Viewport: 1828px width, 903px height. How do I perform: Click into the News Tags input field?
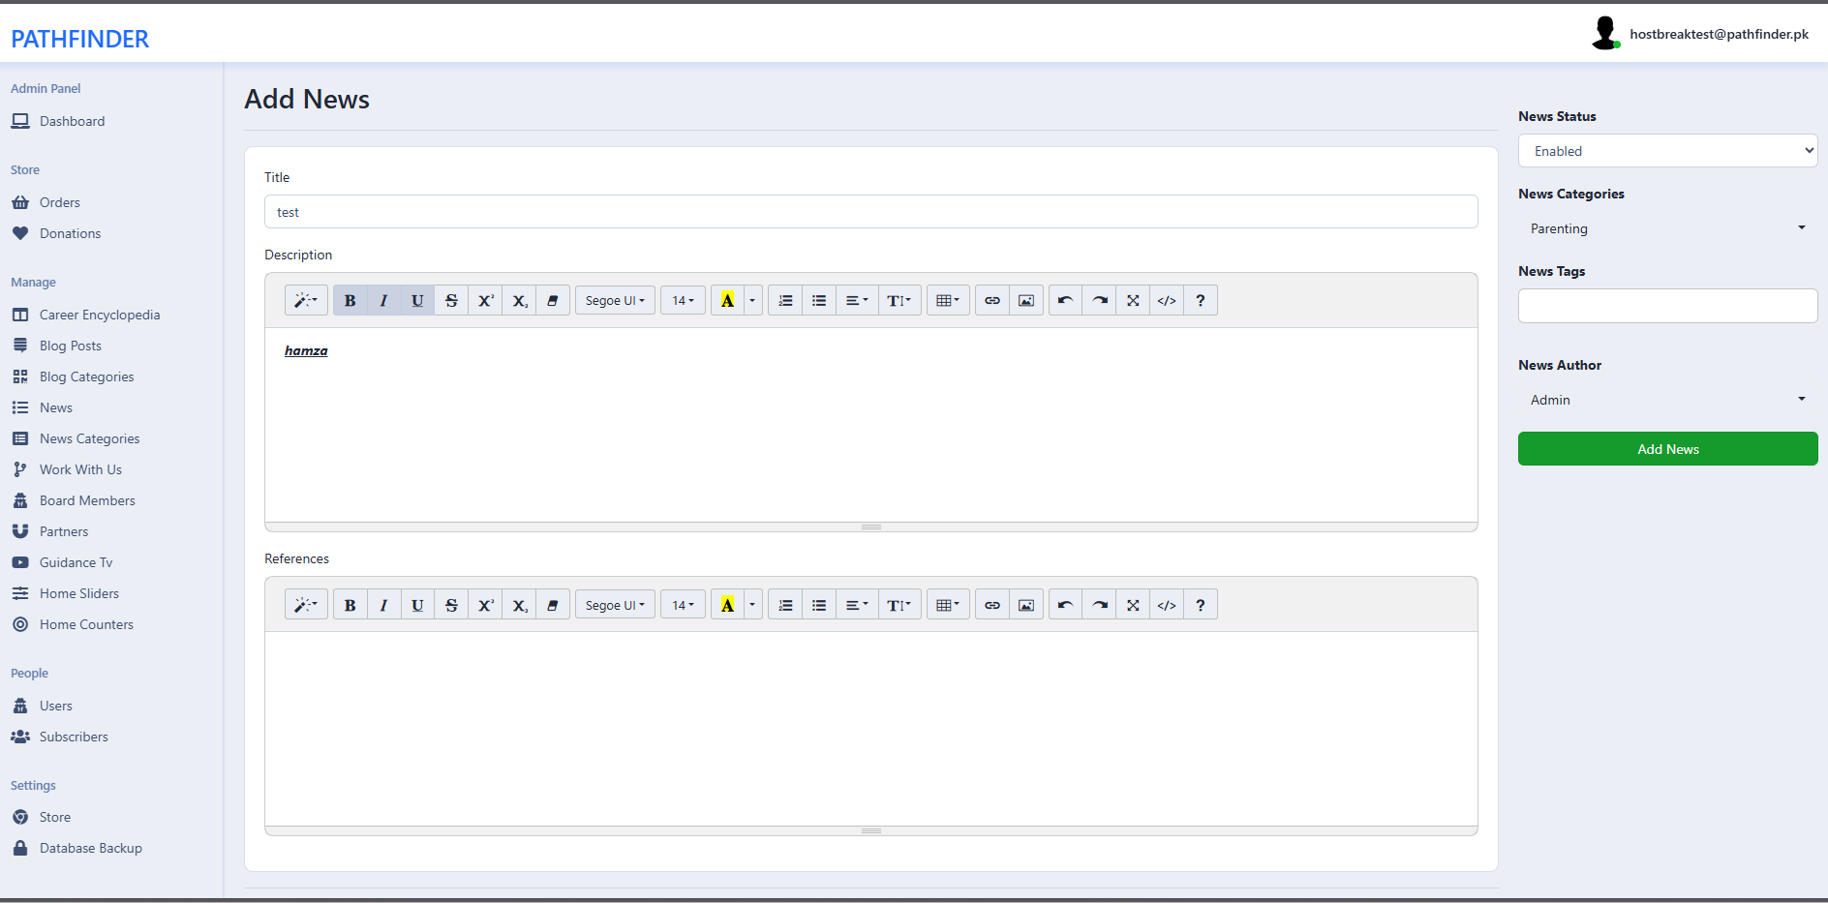[x=1666, y=306]
